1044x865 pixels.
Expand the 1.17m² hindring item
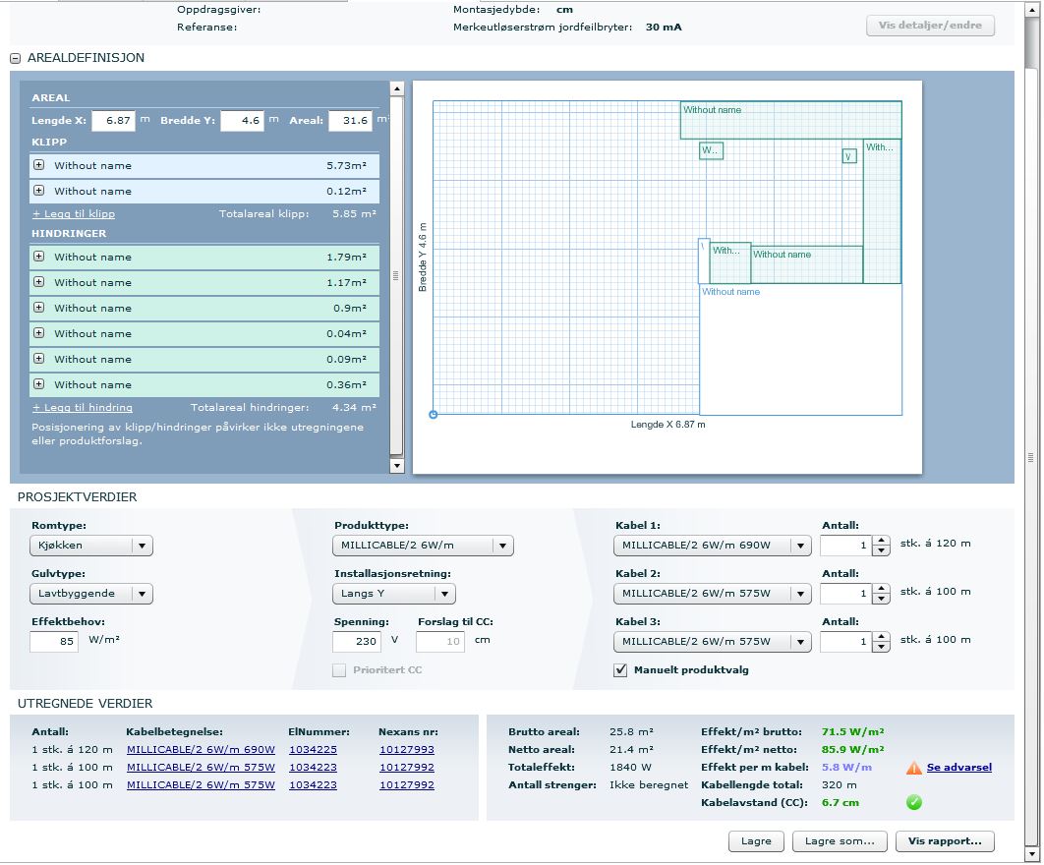click(x=39, y=282)
